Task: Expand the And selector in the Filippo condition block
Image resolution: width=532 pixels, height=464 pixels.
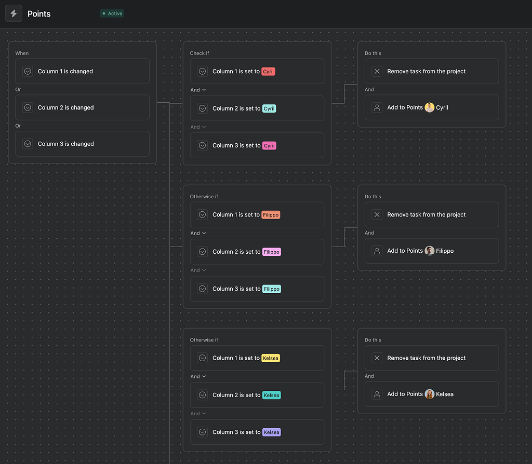Action: point(198,233)
